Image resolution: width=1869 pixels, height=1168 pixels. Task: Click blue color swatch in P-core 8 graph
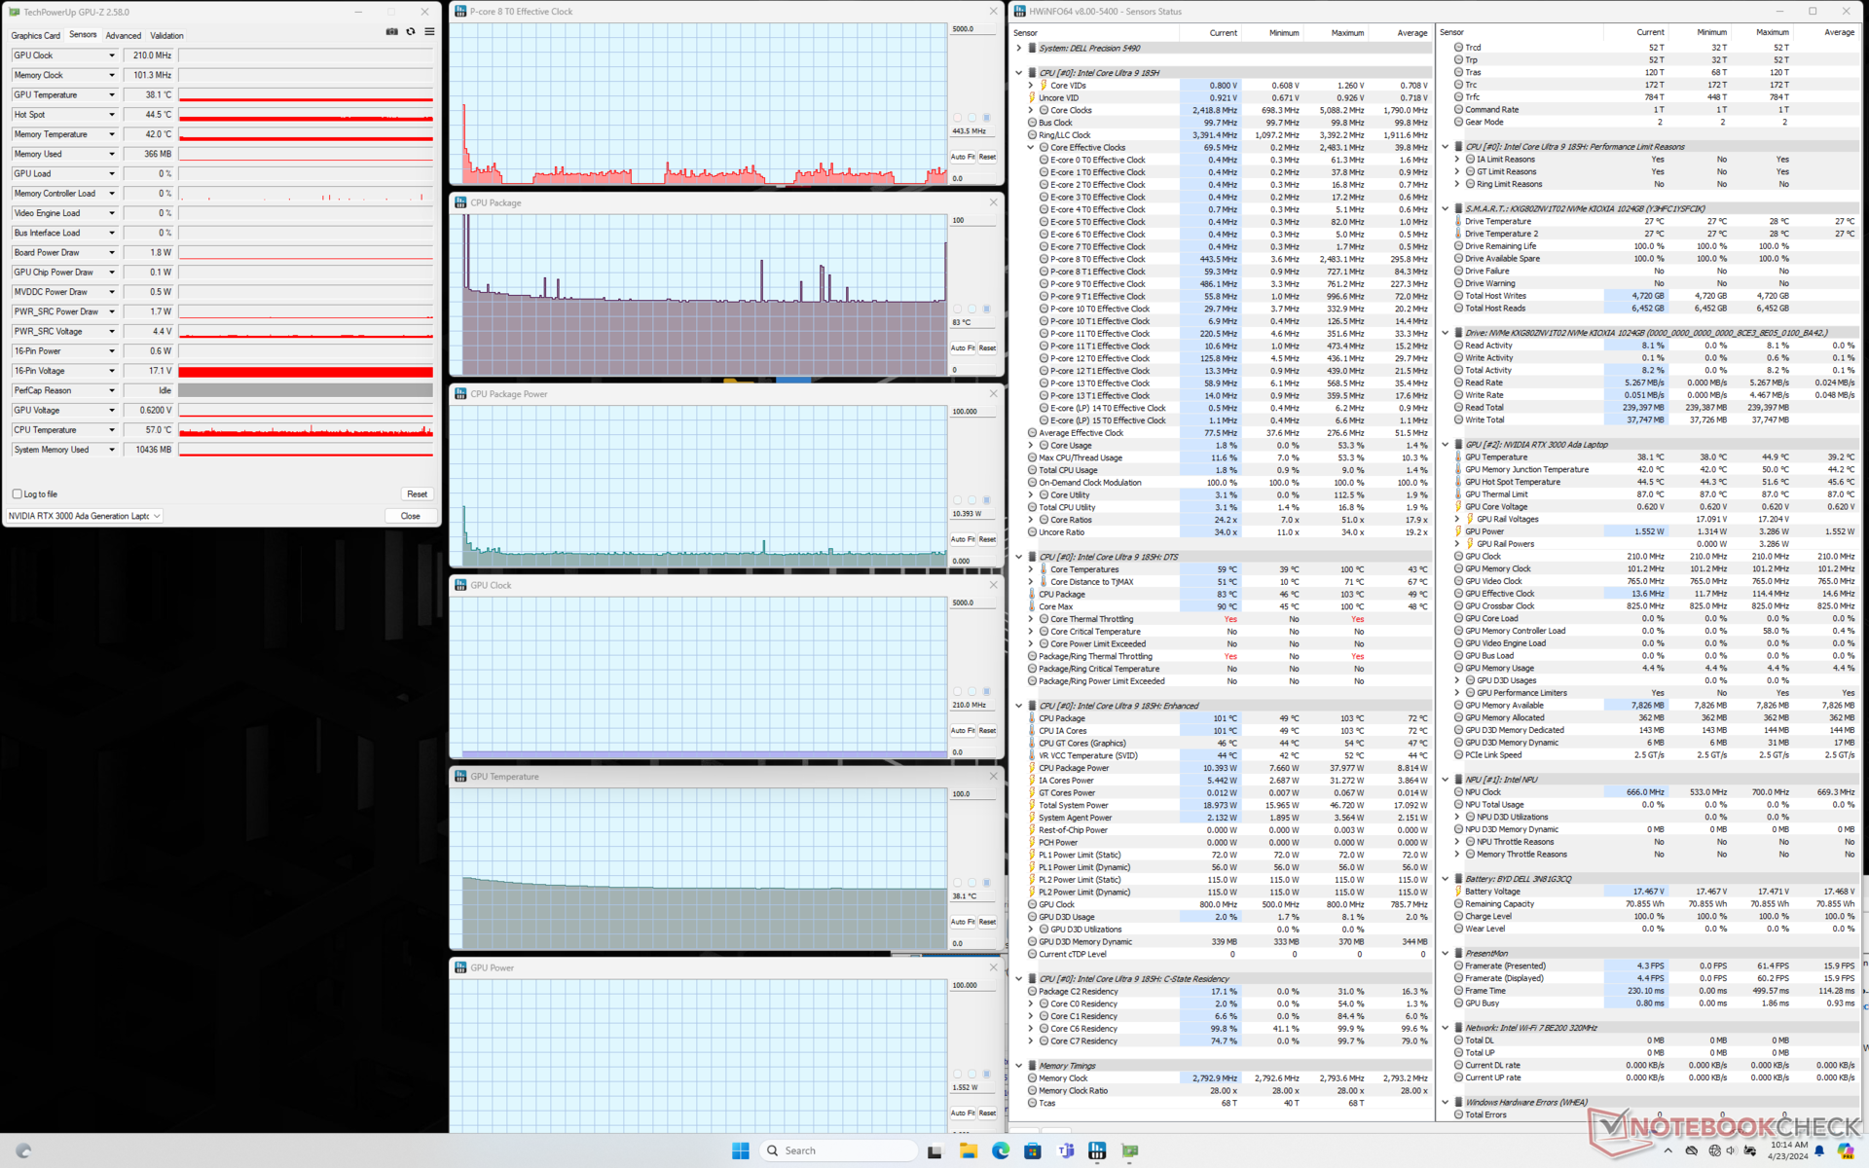(986, 118)
